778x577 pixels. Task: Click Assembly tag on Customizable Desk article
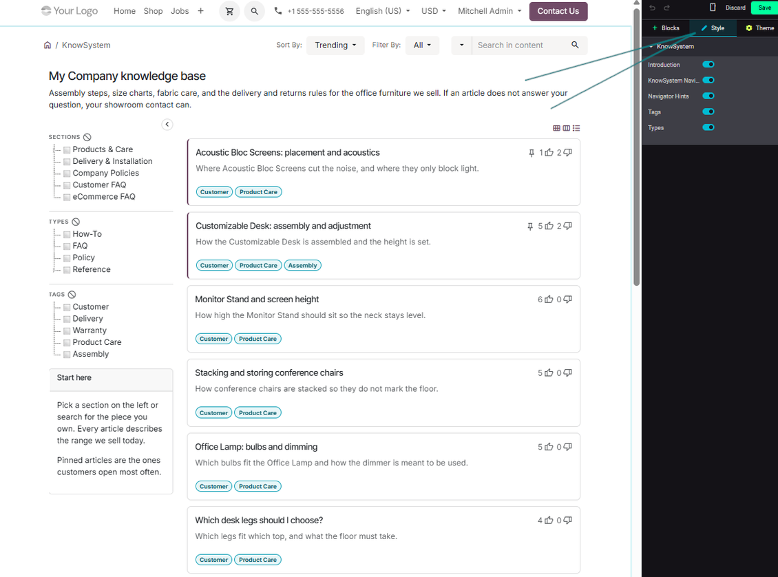tap(302, 265)
